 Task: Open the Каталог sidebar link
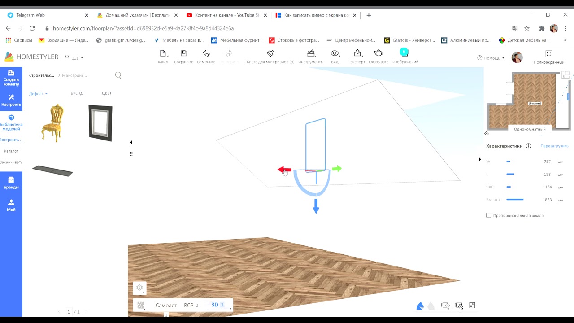click(x=11, y=151)
